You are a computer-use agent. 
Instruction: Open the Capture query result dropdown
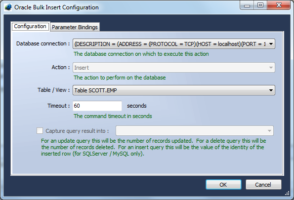195,131
